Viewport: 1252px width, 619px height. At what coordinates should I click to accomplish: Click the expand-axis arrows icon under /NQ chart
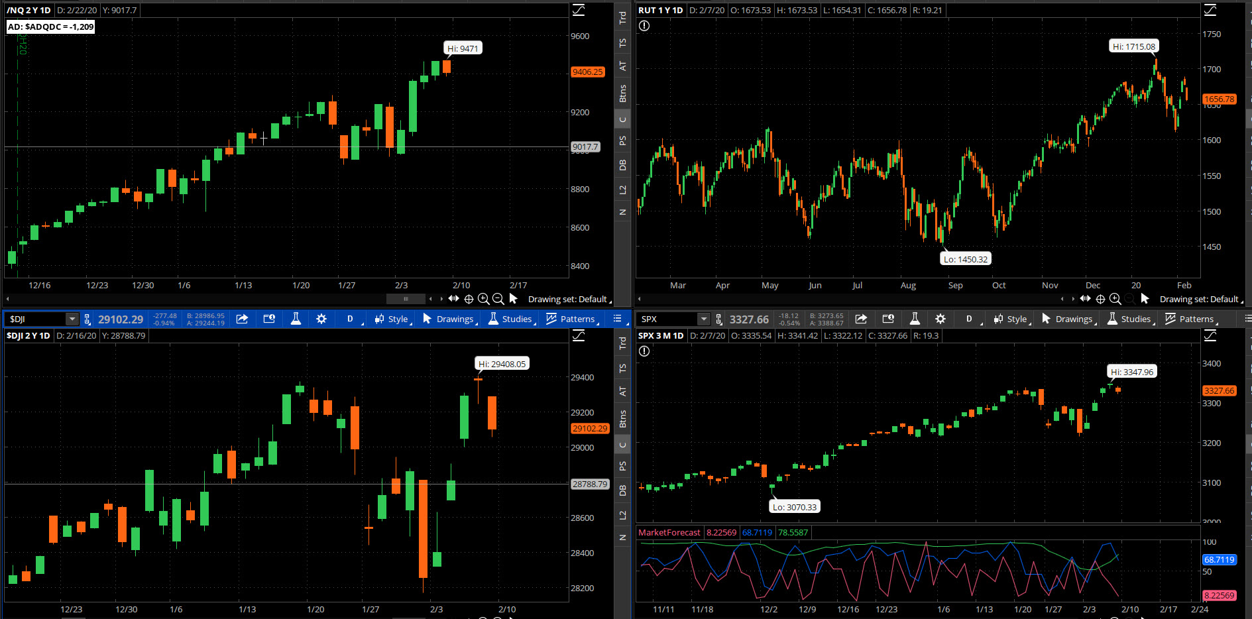[x=454, y=299]
